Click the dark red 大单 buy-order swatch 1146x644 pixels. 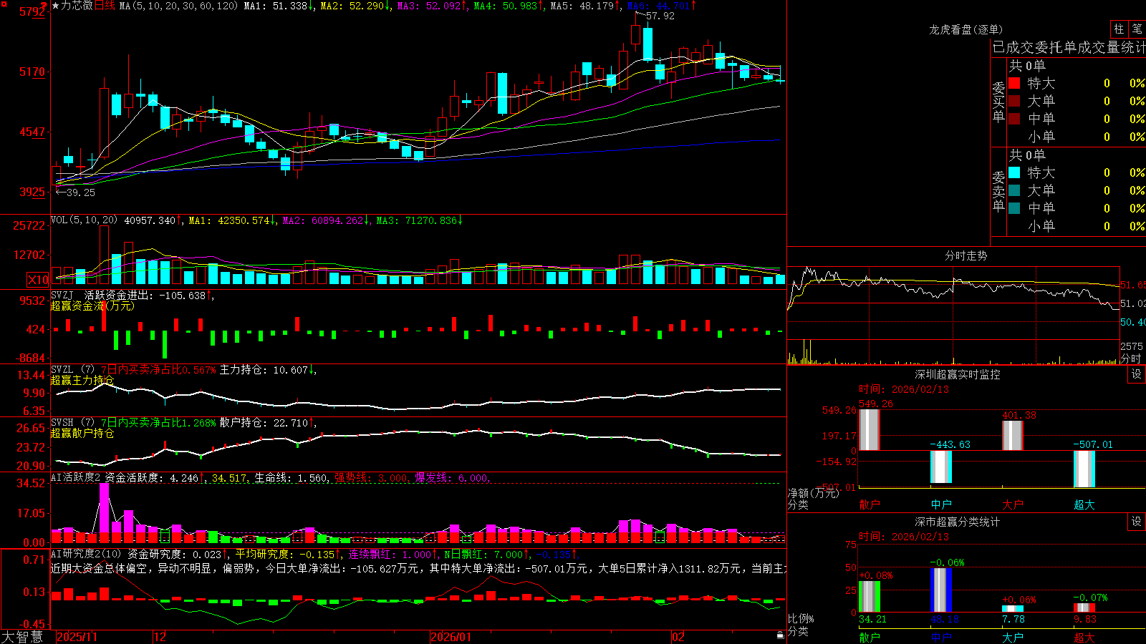[x=1014, y=101]
